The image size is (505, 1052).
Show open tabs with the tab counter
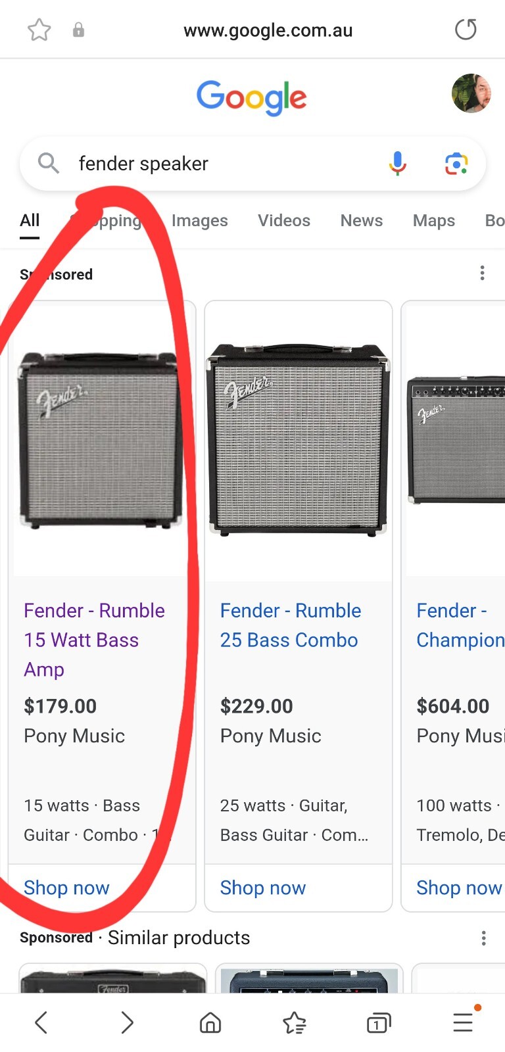[378, 1022]
